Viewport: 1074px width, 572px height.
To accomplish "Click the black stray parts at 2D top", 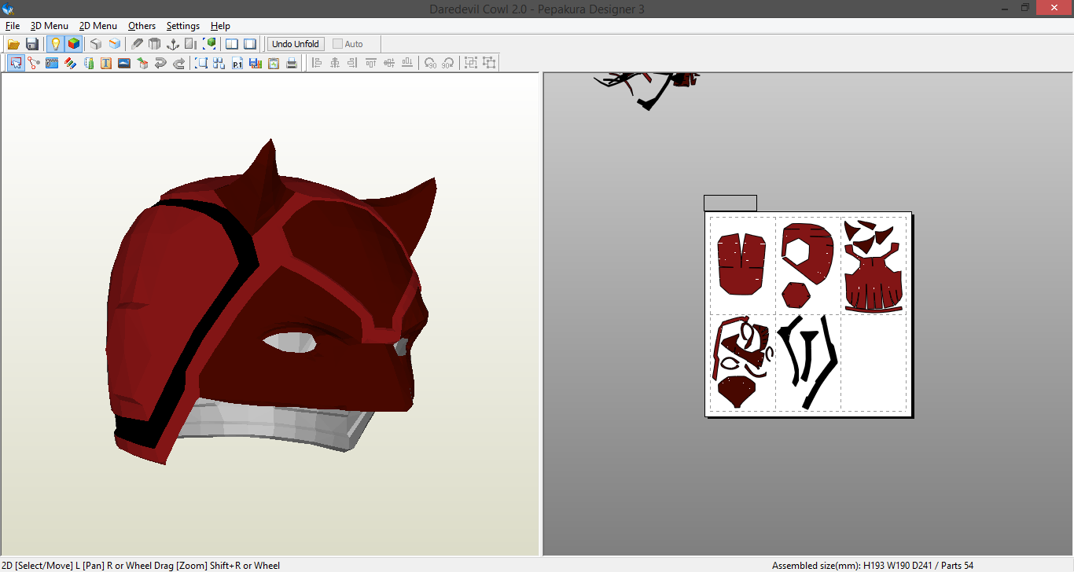I will coord(646,90).
